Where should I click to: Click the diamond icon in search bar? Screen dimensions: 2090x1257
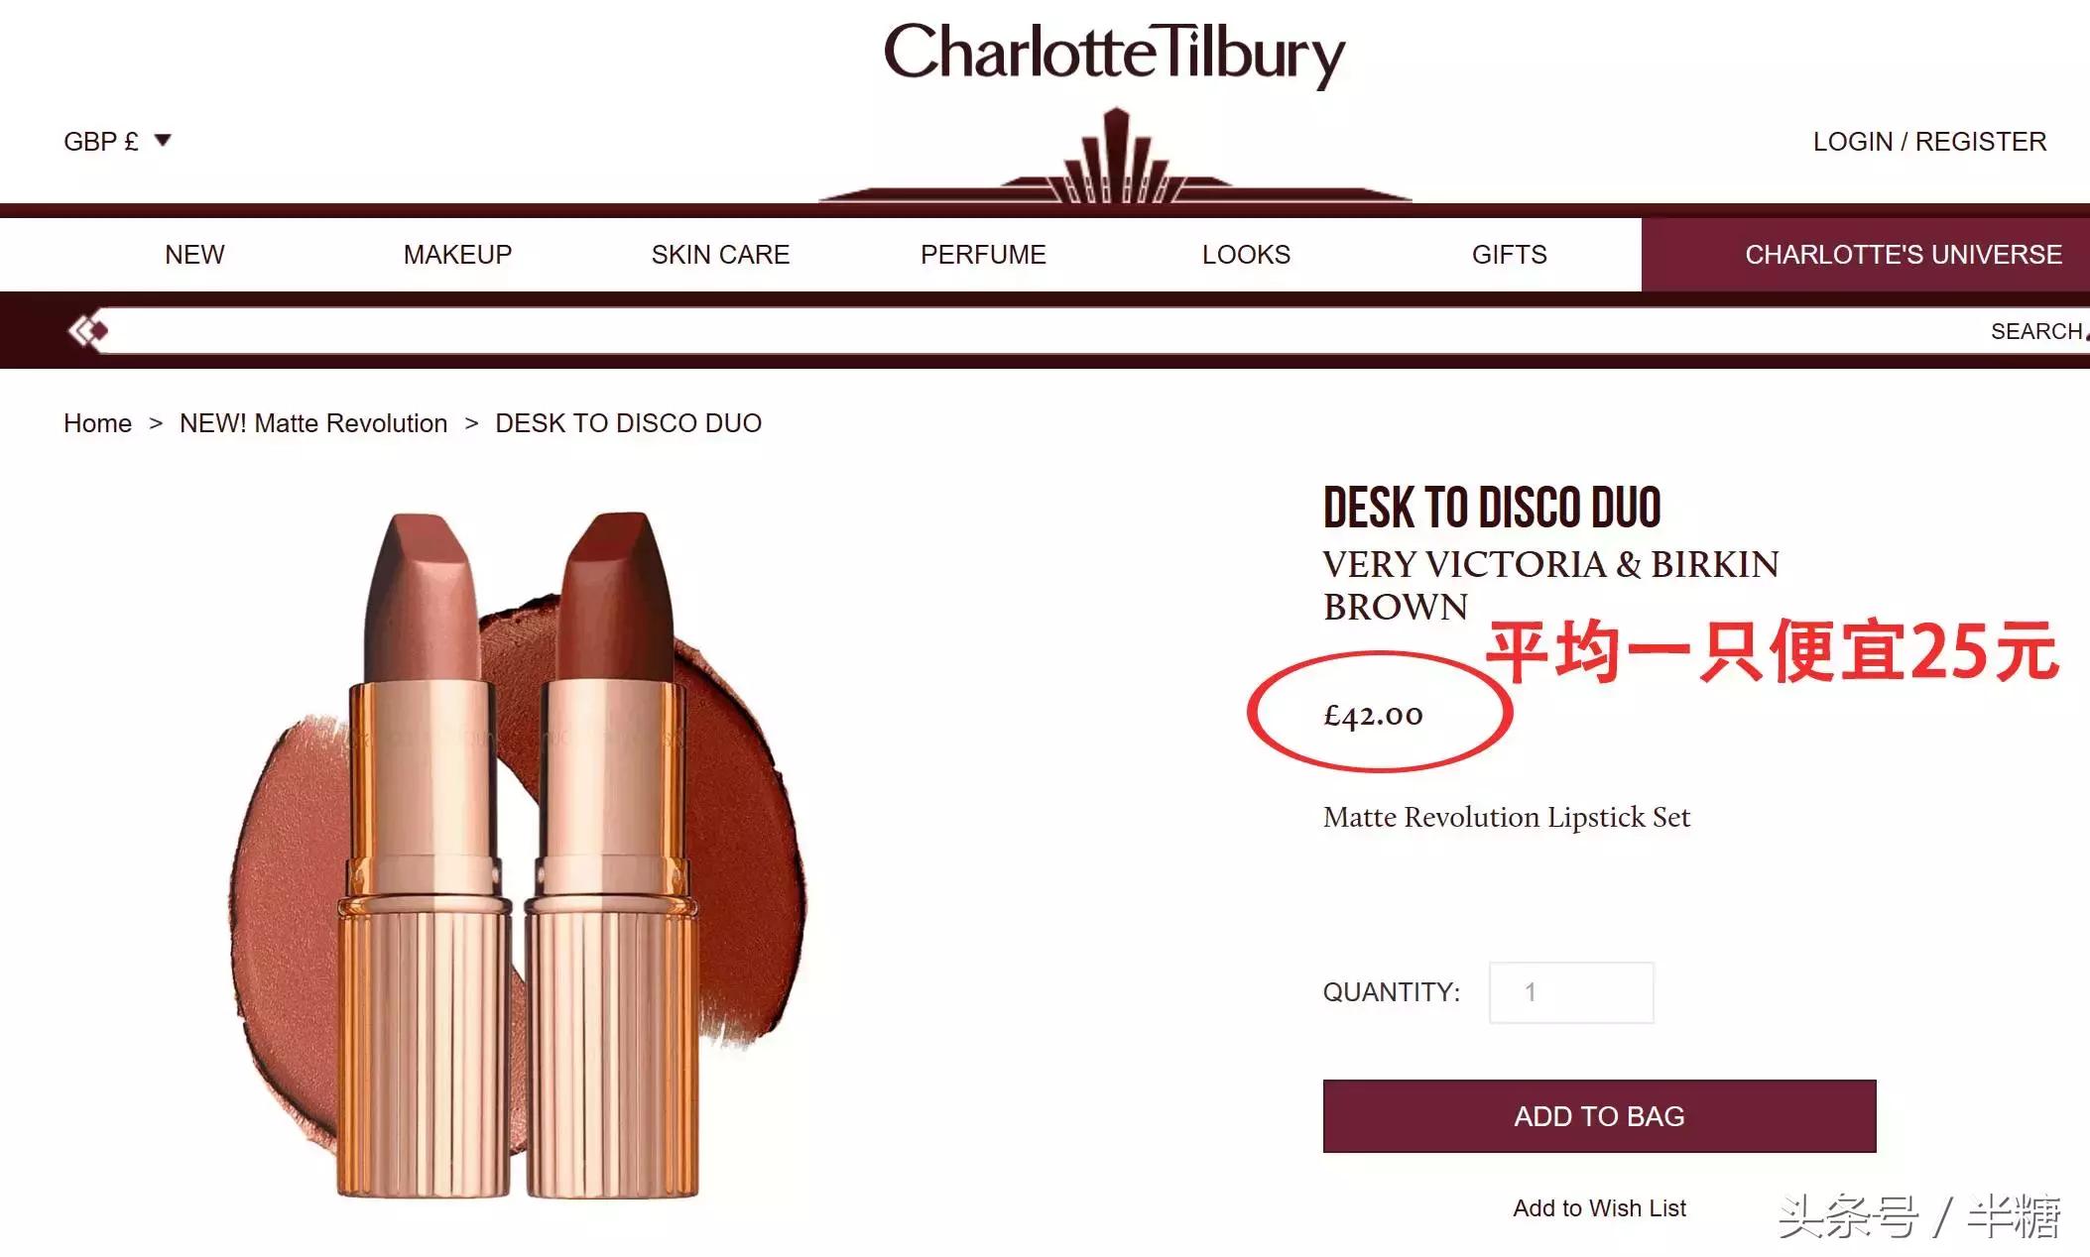(x=87, y=330)
